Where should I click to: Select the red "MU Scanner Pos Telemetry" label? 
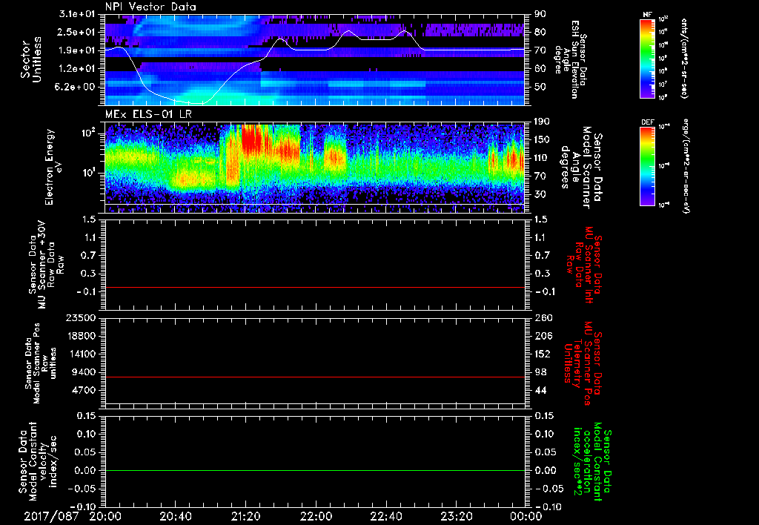tap(583, 363)
